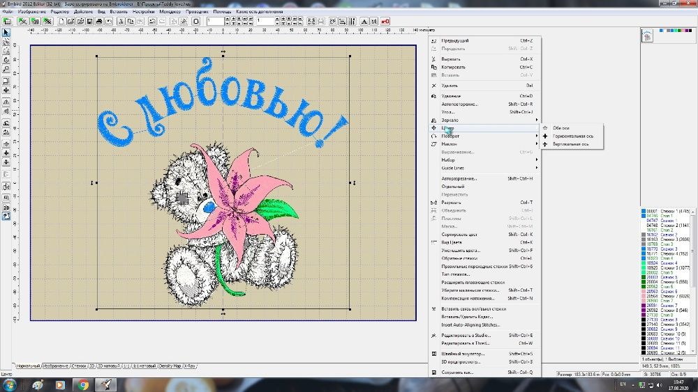Click Insert Auto-Aligning Stitches menu entry

[x=484, y=325]
